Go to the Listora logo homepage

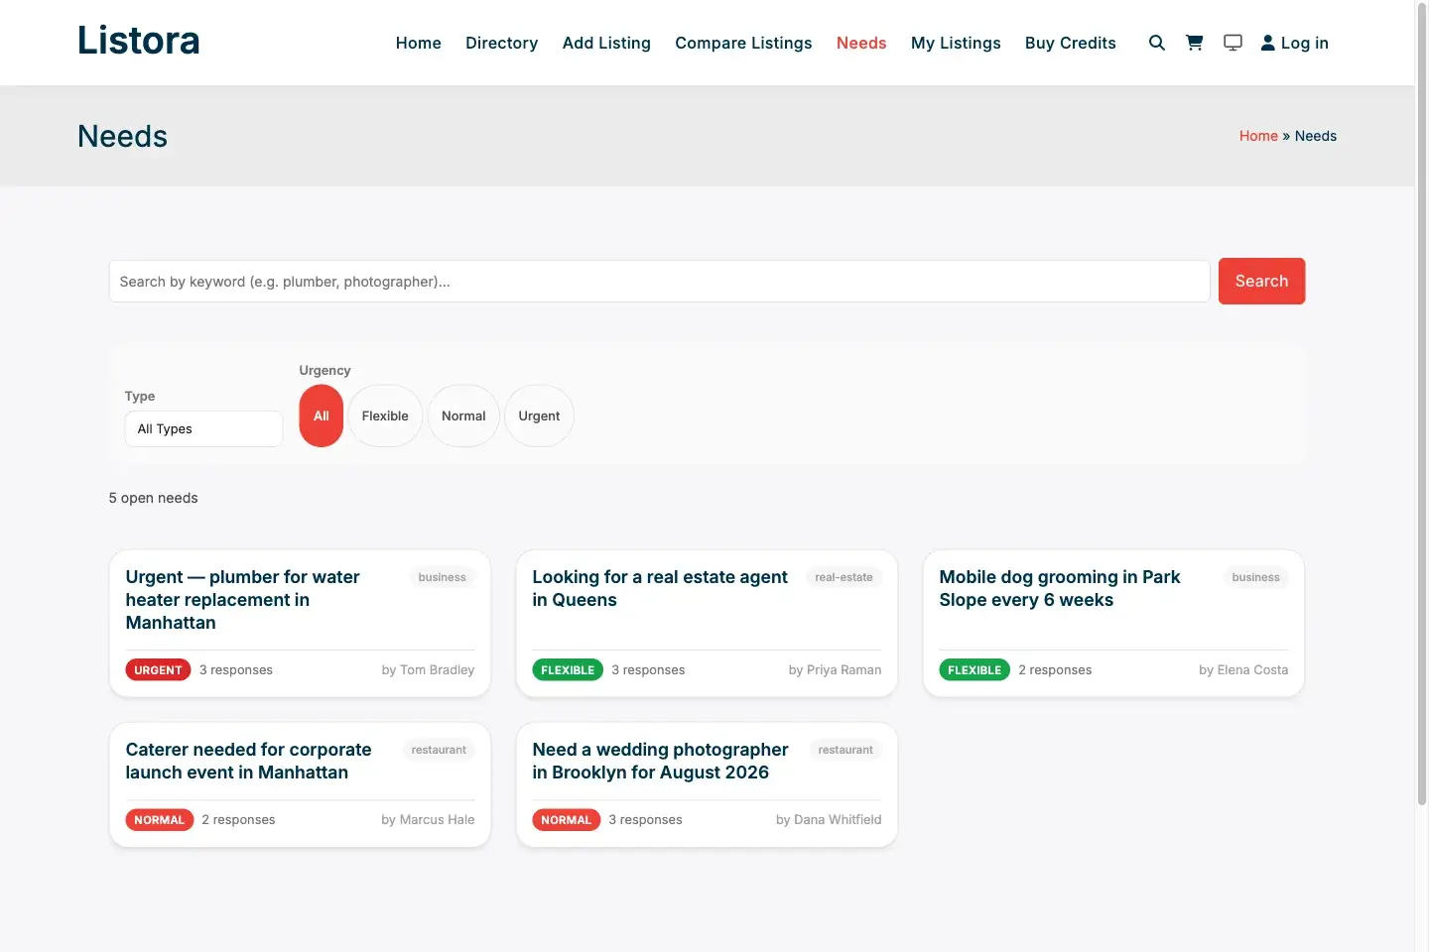coord(139,41)
